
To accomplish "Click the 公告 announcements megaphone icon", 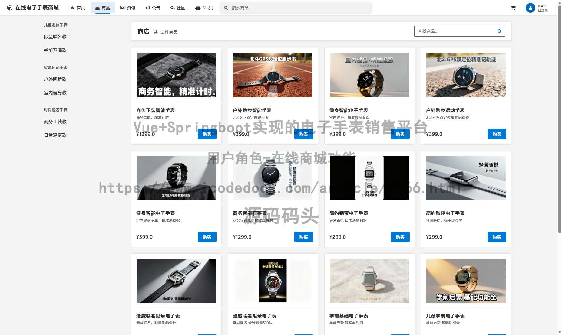I will pyautogui.click(x=148, y=8).
